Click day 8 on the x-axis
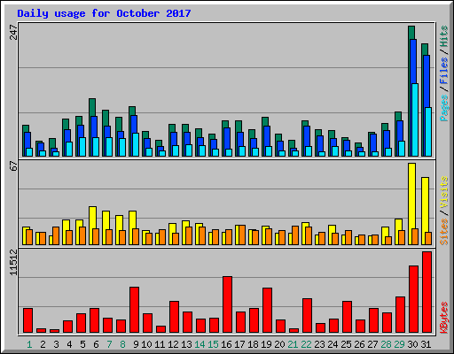 [122, 344]
